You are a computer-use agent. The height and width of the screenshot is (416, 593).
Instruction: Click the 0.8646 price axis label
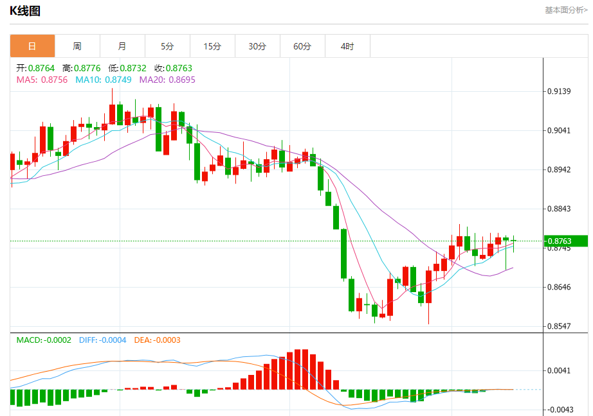[559, 287]
